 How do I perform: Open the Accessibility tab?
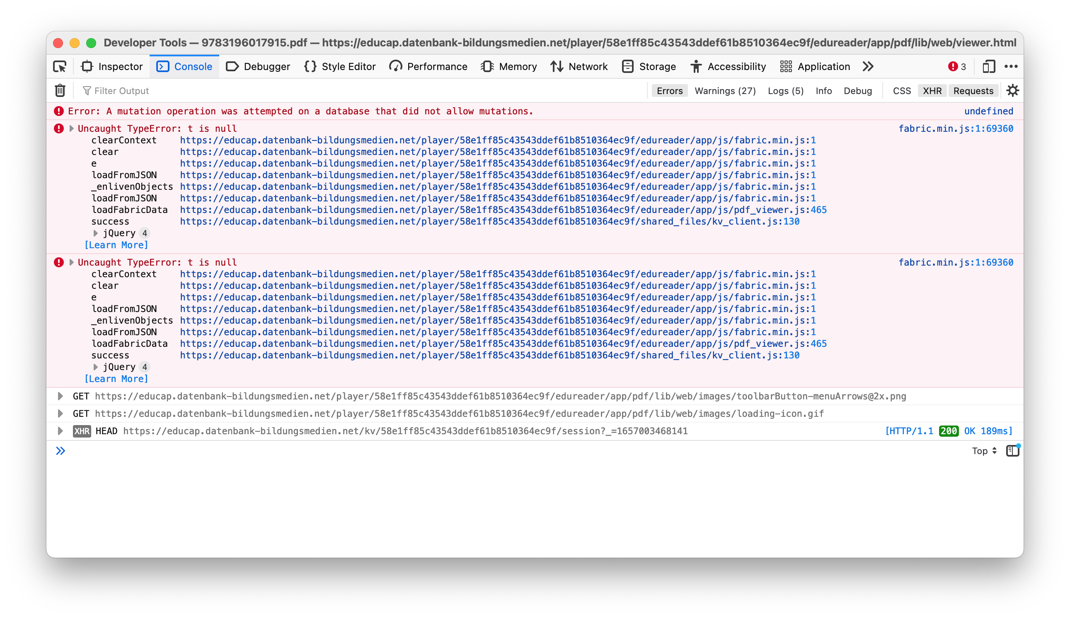coord(728,67)
